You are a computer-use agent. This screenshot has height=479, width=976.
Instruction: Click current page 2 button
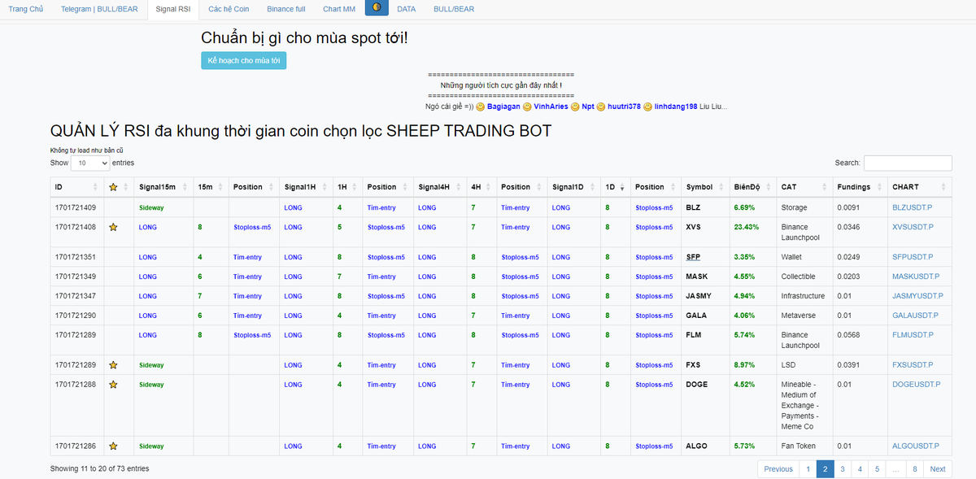click(825, 469)
